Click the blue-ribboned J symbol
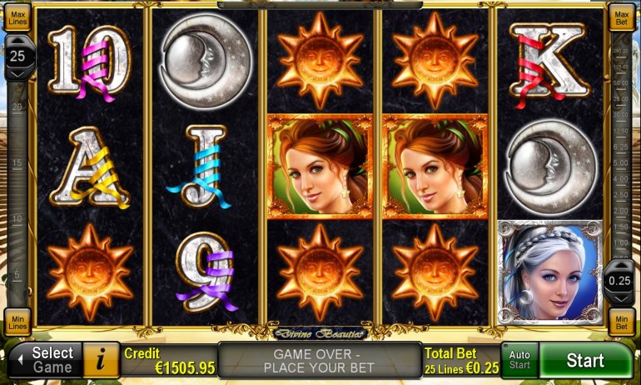Image resolution: width=641 pixels, height=385 pixels. point(200,167)
